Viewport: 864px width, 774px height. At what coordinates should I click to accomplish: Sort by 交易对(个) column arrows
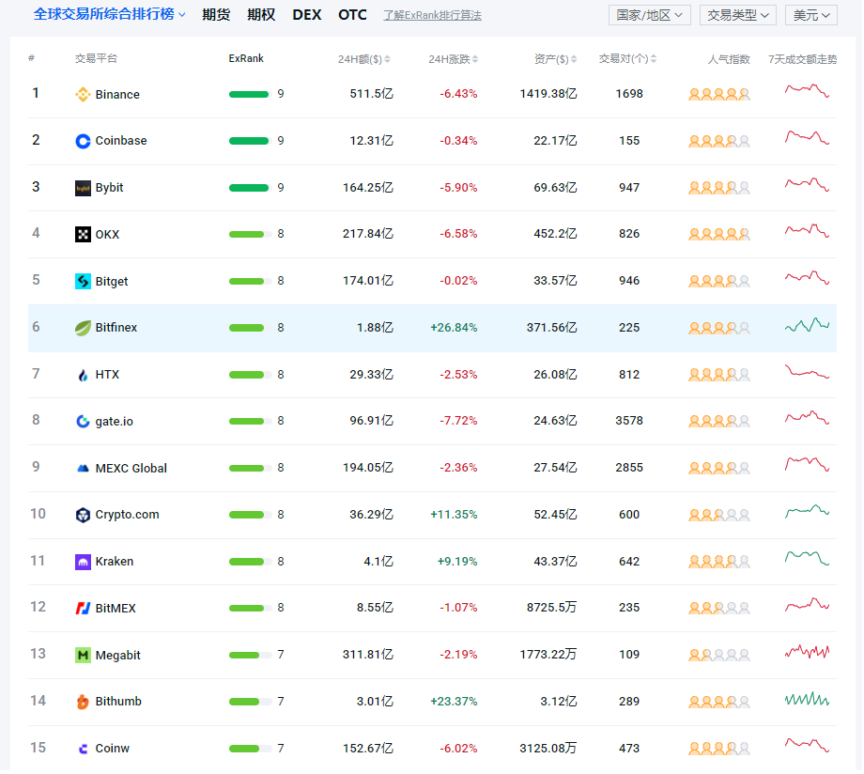click(654, 59)
